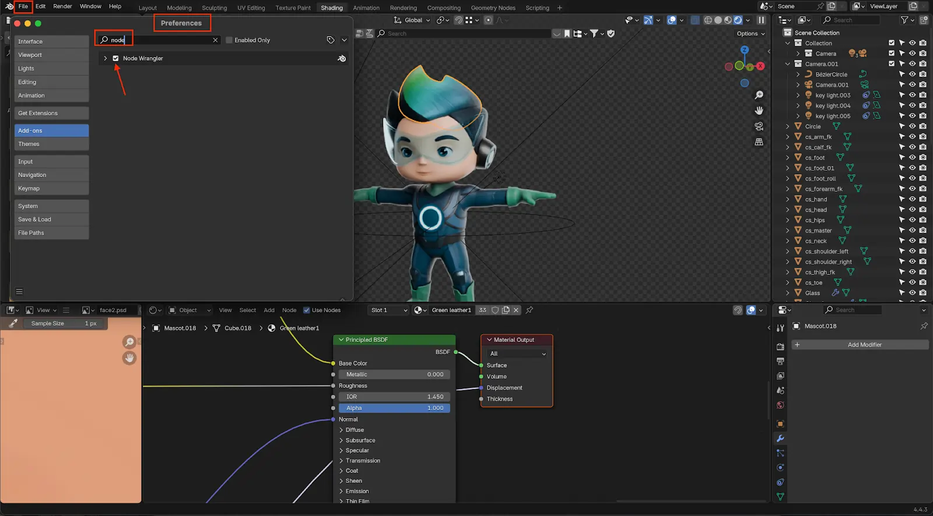This screenshot has height=516, width=933.
Task: Select material preview viewport shading
Action: point(728,20)
